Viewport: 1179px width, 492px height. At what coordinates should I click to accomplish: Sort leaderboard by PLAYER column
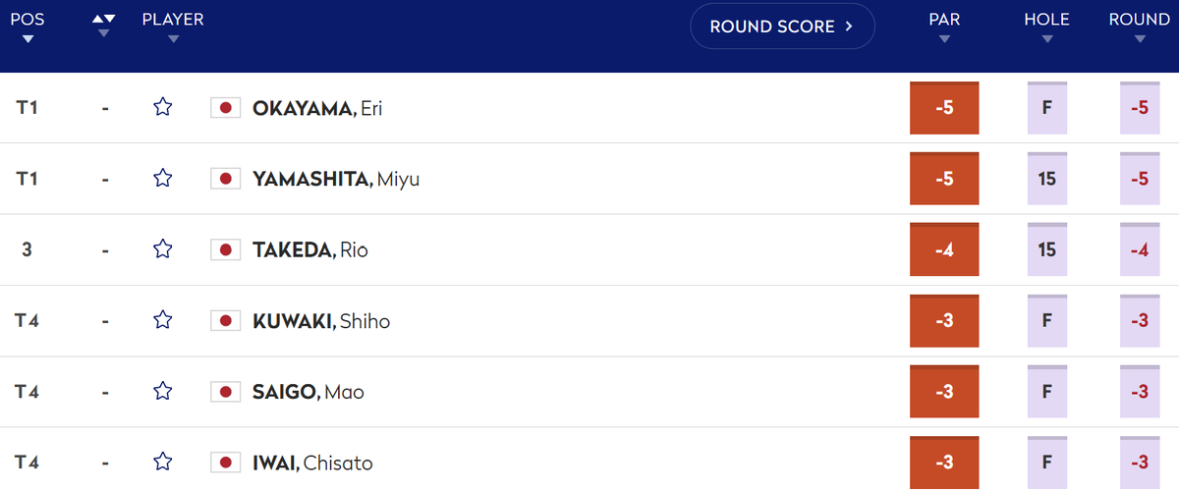point(173,27)
